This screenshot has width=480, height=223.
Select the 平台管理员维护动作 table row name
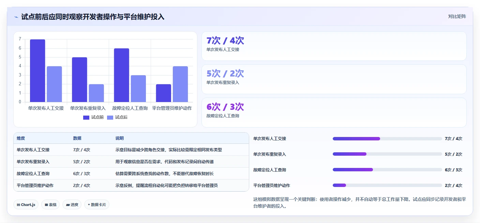click(35, 186)
